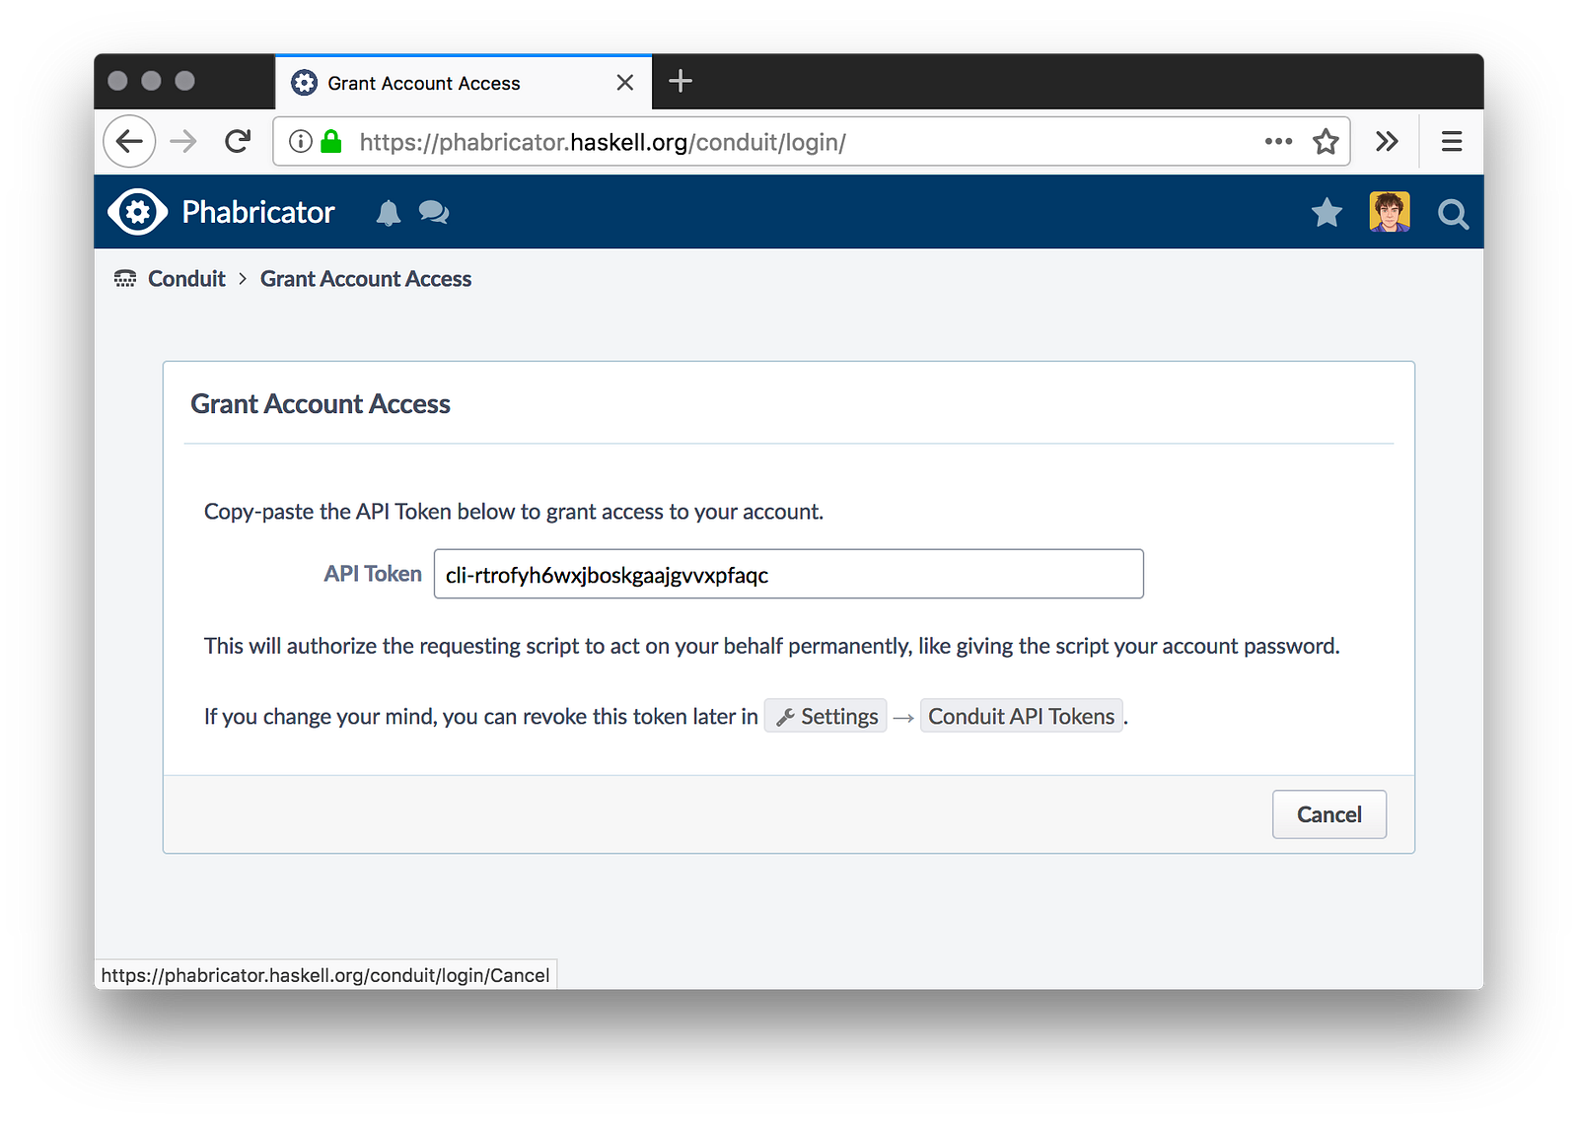Click the browser address bar URL
Screen dimensions: 1578x1124
point(603,142)
